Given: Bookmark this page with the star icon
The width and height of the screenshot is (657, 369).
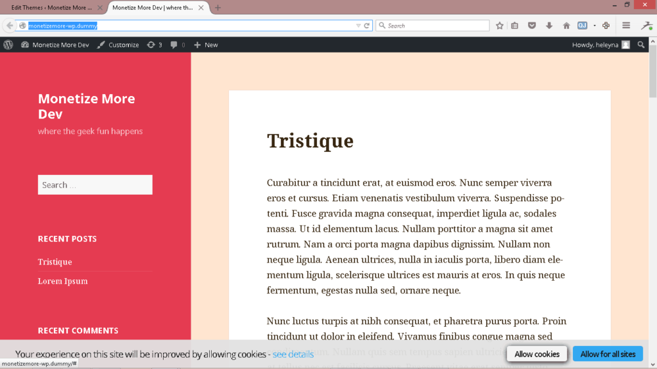Looking at the screenshot, I should (x=499, y=26).
